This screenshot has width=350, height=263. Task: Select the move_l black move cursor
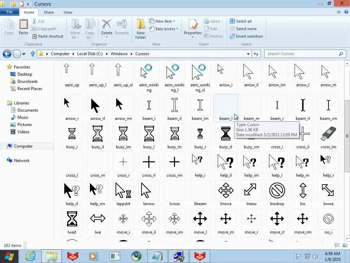click(x=200, y=222)
